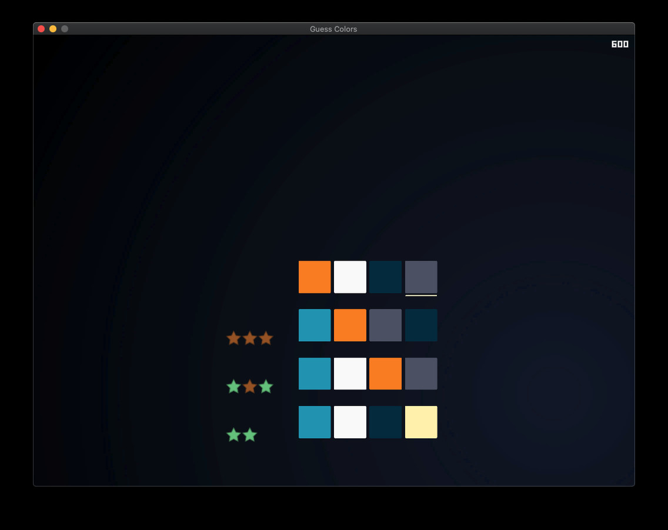Image resolution: width=668 pixels, height=530 pixels.
Task: Click the teal swatch in the bottom guess row
Action: (x=315, y=422)
